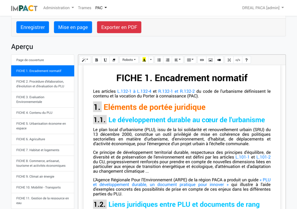Image resolution: width=297 pixels, height=209 pixels.
Task: Follow the L.132-1 à L.132-4 link
Action: point(134,91)
